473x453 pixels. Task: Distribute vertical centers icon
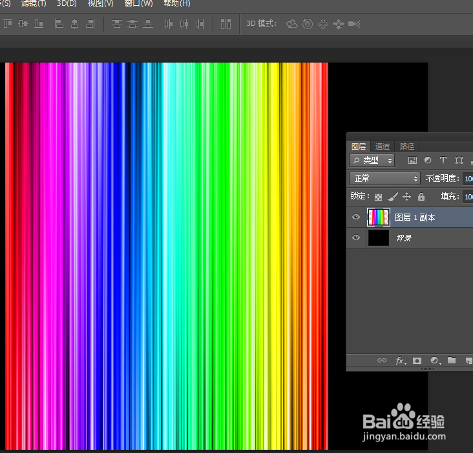click(132, 23)
